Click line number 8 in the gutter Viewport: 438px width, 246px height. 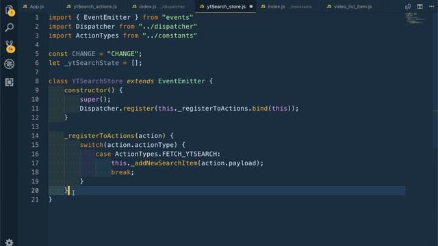click(36, 81)
